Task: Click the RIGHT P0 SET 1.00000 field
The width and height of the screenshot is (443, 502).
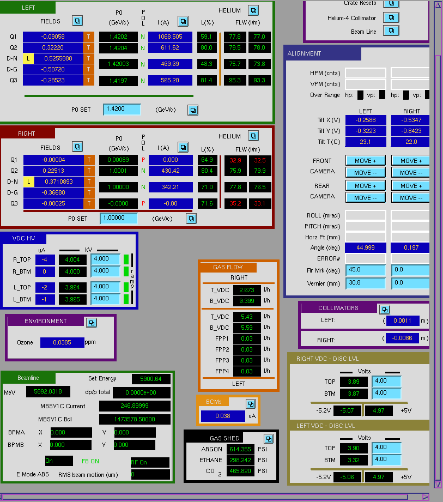Action: tap(119, 218)
